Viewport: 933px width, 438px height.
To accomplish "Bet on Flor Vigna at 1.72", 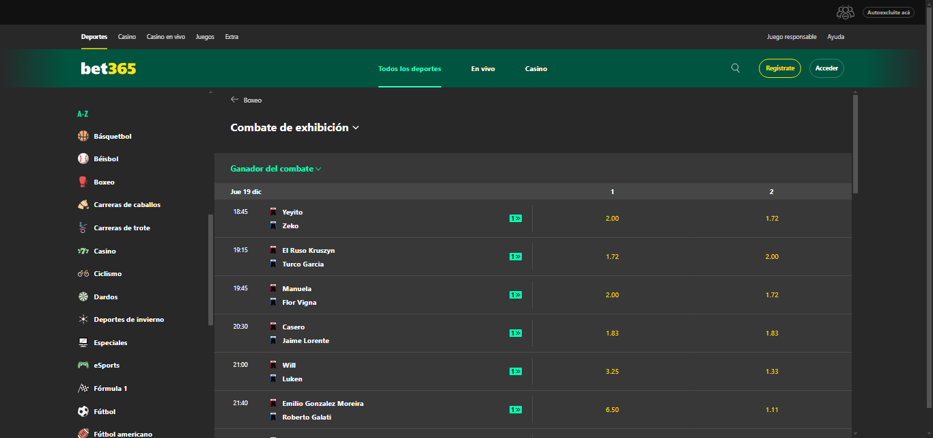I will pyautogui.click(x=772, y=295).
